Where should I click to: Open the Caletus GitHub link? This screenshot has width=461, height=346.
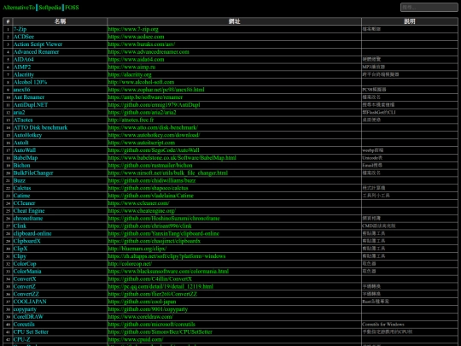[148, 188]
